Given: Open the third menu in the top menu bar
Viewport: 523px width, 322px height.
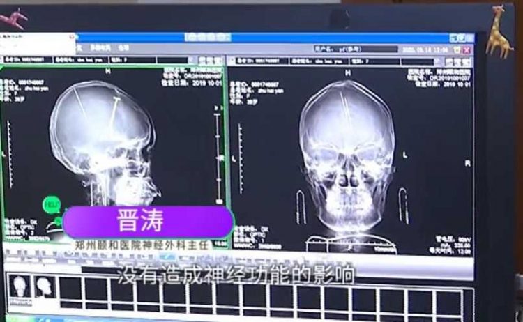Looking at the screenshot, I should (123, 48).
